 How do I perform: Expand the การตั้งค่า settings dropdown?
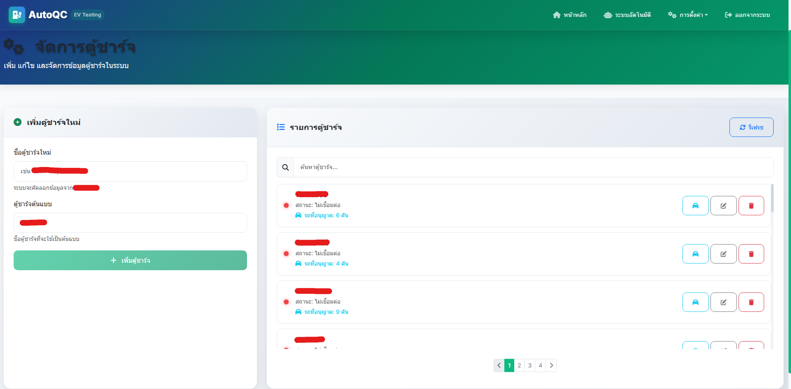(x=688, y=15)
